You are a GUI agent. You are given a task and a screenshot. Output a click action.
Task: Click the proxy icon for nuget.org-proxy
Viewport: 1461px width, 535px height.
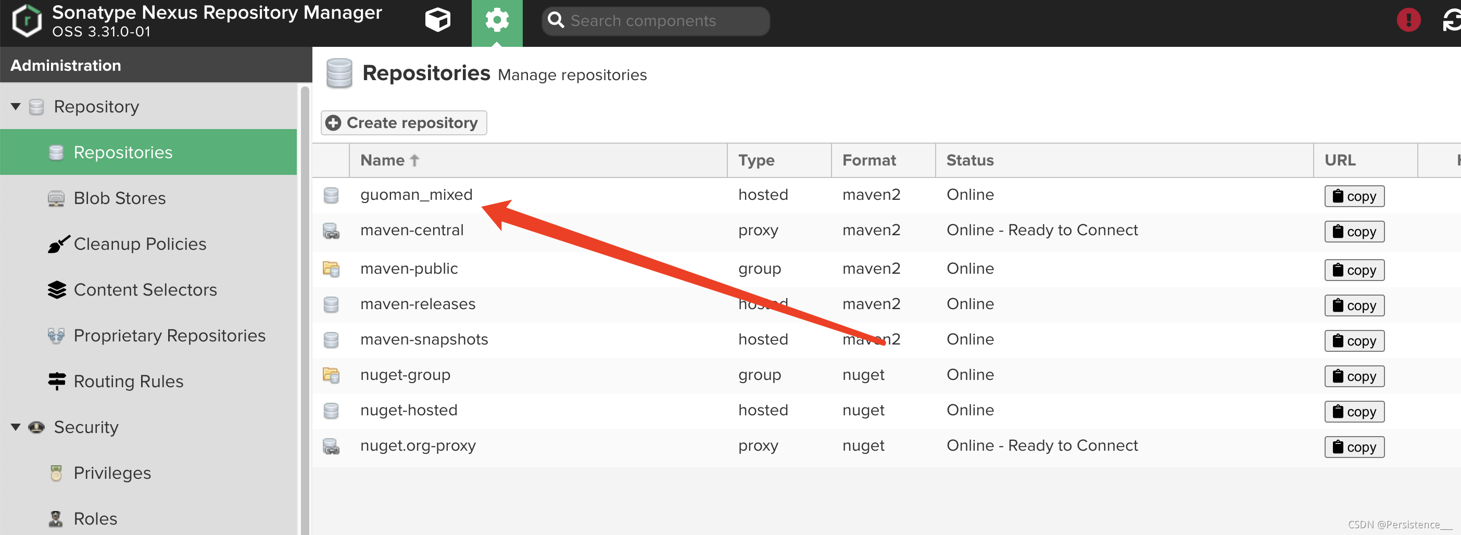coord(331,447)
